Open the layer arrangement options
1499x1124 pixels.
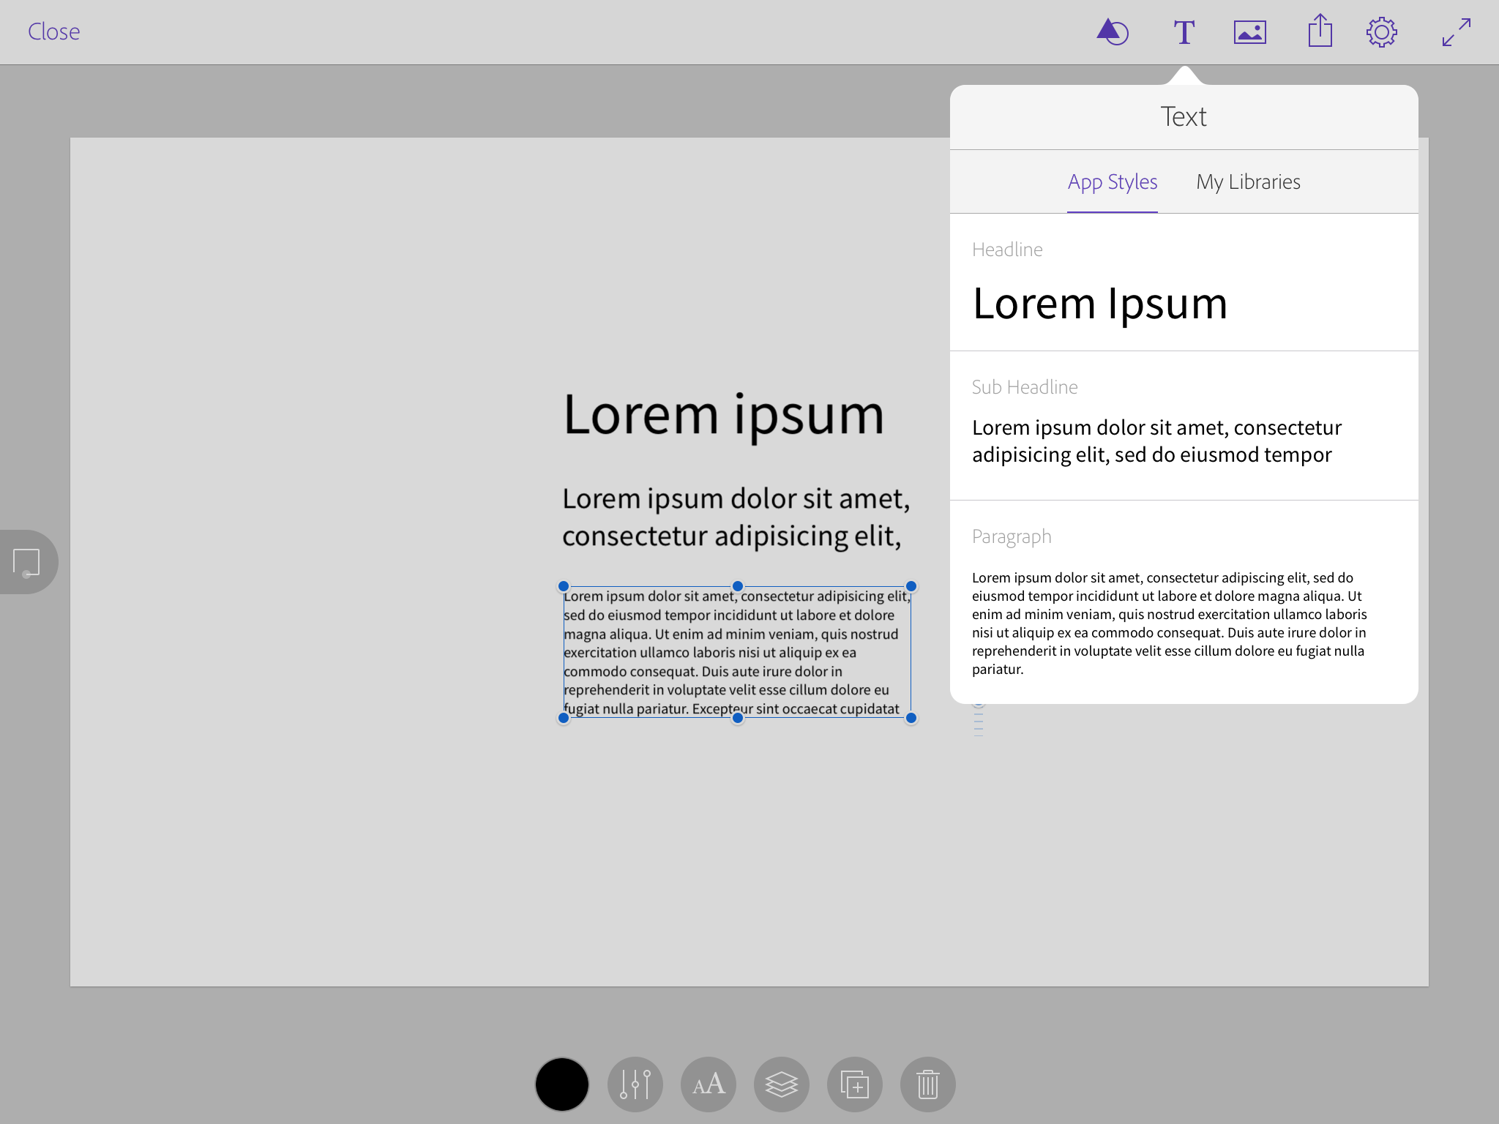[781, 1084]
